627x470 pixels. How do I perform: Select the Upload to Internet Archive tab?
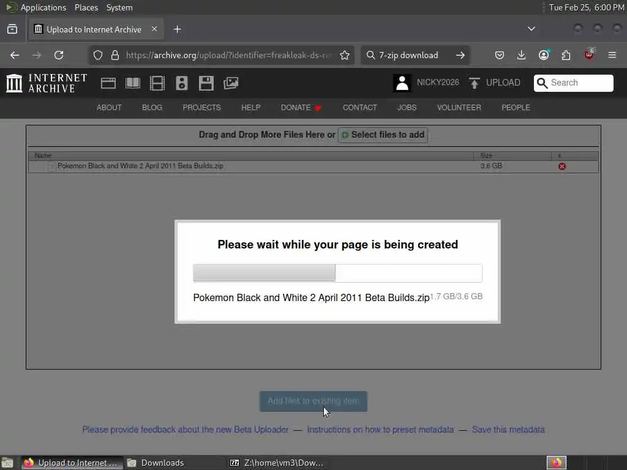click(95, 29)
